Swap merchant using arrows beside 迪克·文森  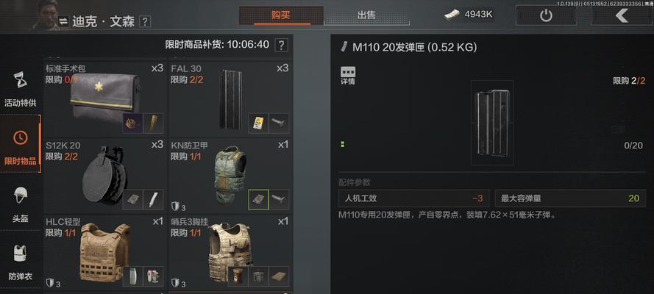[x=63, y=21]
